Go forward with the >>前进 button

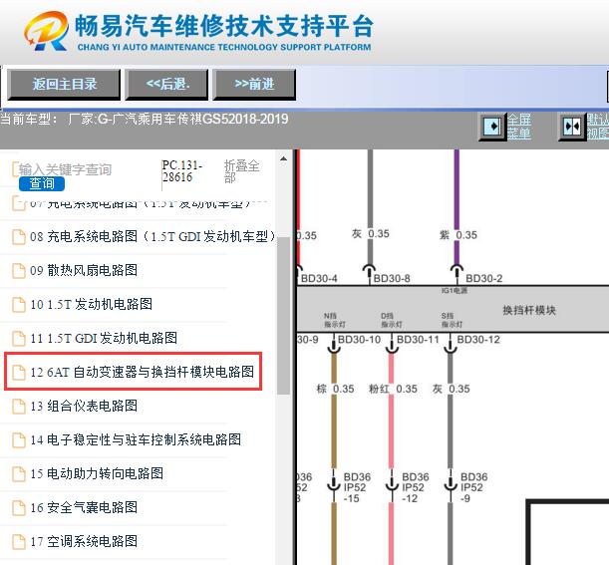click(254, 84)
